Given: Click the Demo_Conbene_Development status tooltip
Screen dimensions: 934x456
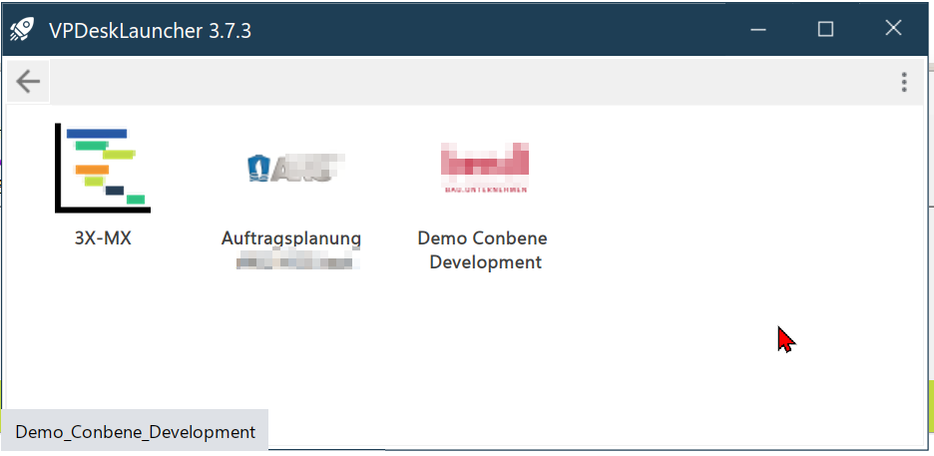Looking at the screenshot, I should (x=135, y=432).
